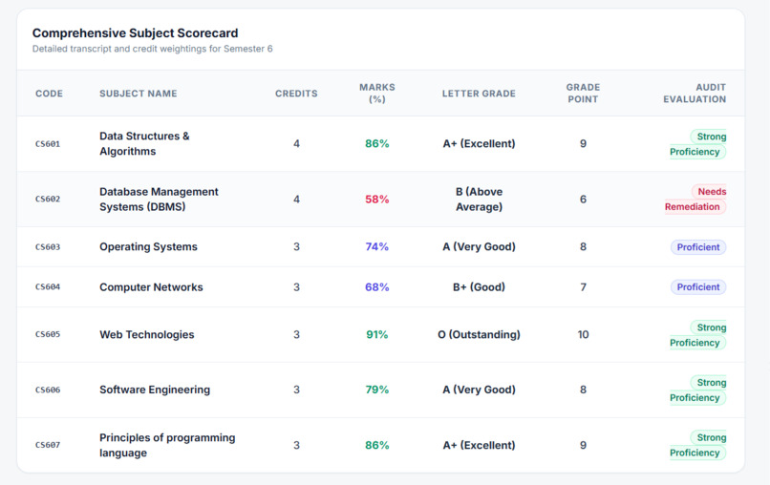Click grade point 8 for Operating Systems
Viewport: 770px width, 485px height.
tap(583, 246)
